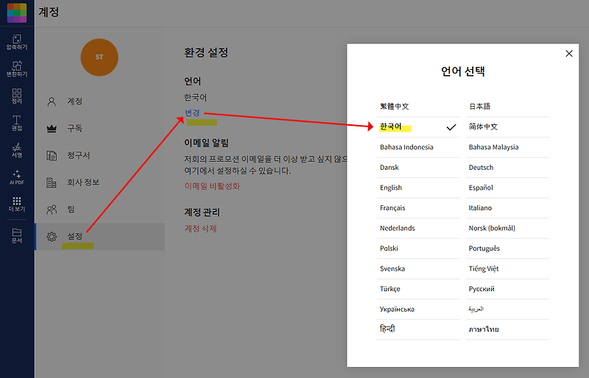Open the 서명 sign tool
Image resolution: width=589 pixels, height=378 pixels.
[17, 150]
